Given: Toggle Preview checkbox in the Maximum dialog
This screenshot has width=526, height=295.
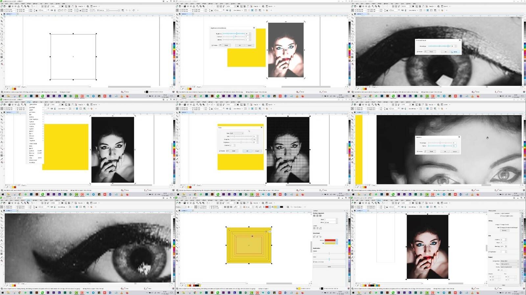Looking at the screenshot, I should (418, 151).
